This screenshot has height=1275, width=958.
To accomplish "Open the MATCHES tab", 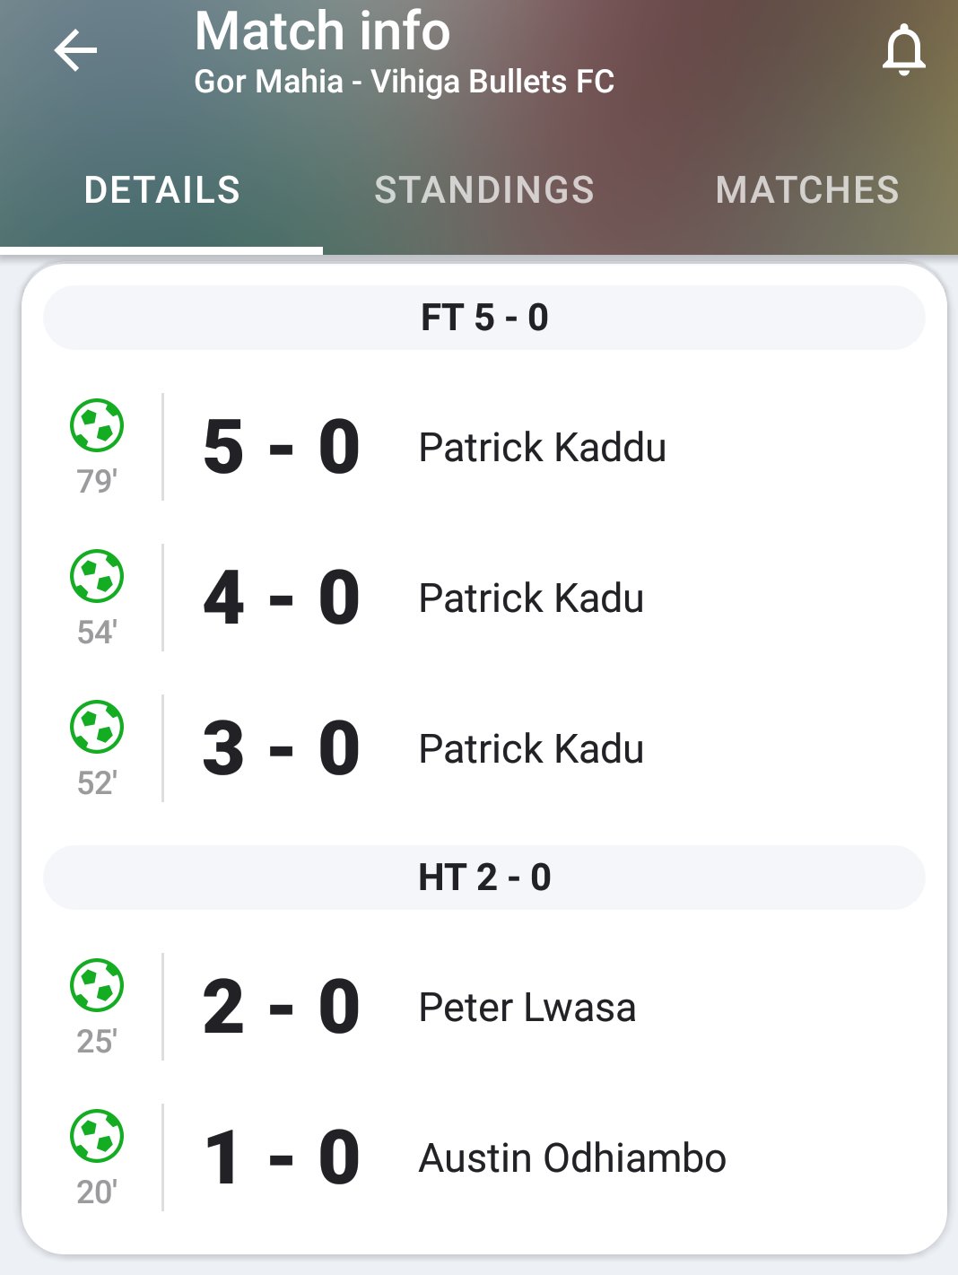I will (807, 190).
